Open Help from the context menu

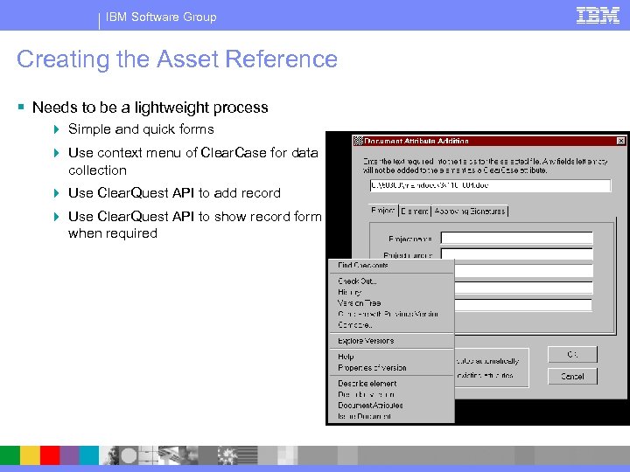tap(391, 357)
